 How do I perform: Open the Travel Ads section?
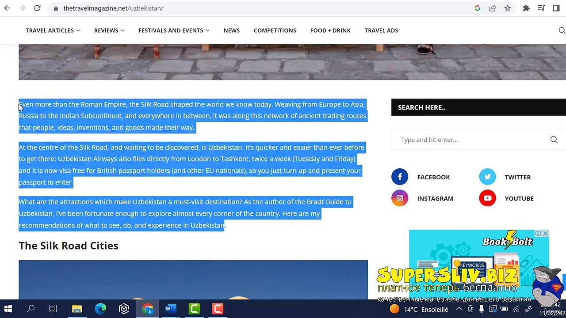(x=381, y=30)
